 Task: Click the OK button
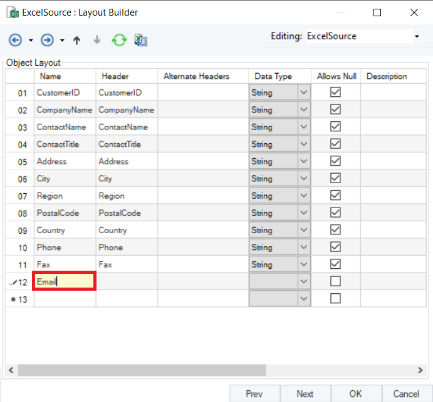(356, 394)
